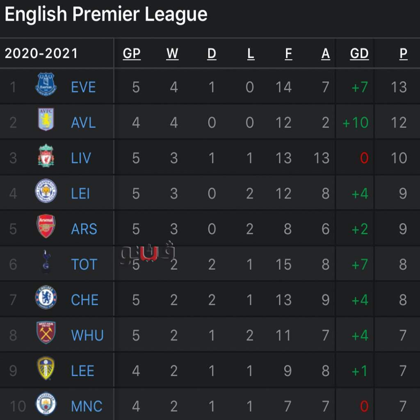Sort standings by P points header

point(404,53)
